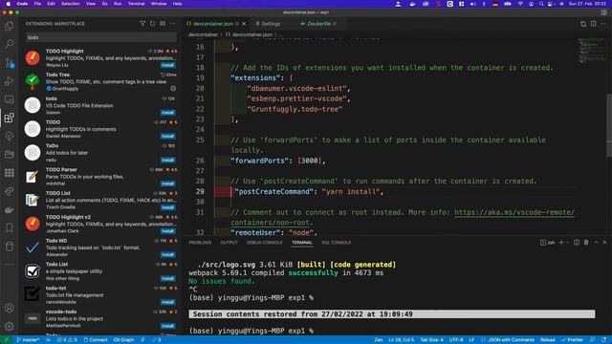
Task: Click master branch in status bar
Action: (28, 340)
